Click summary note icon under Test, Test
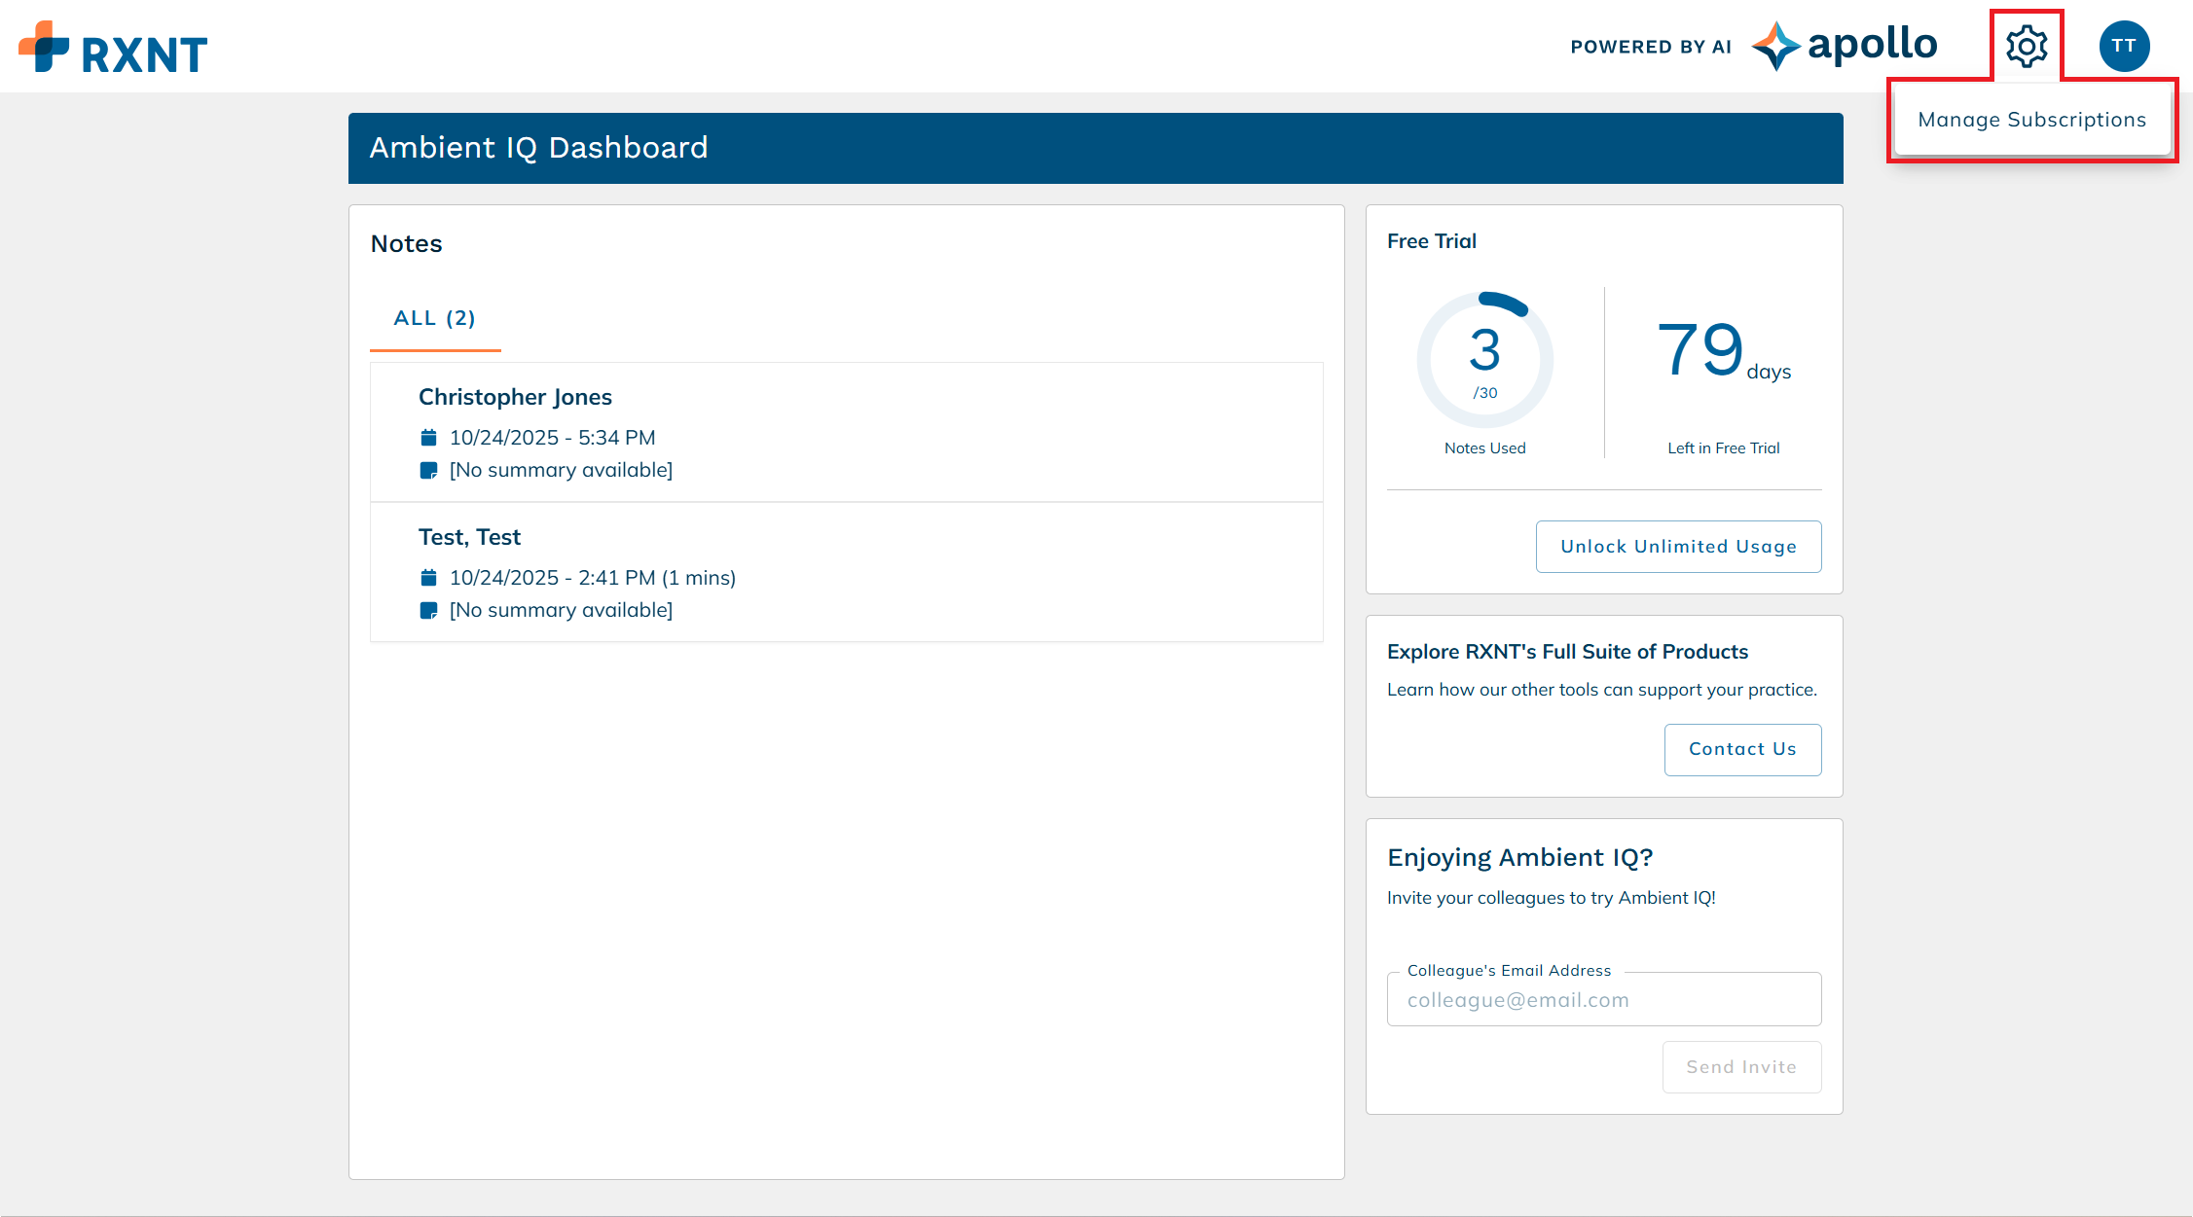Screen dimensions: 2193x1217 tap(428, 611)
